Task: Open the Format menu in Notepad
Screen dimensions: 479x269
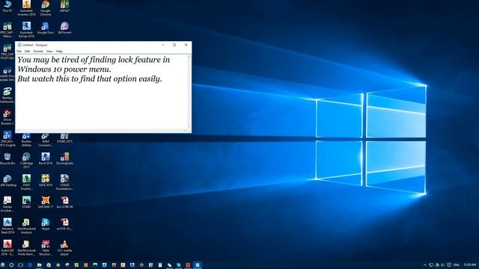Action: coord(38,52)
